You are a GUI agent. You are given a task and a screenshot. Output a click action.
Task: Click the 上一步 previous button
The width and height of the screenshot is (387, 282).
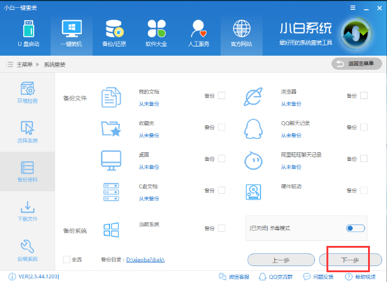pyautogui.click(x=281, y=260)
